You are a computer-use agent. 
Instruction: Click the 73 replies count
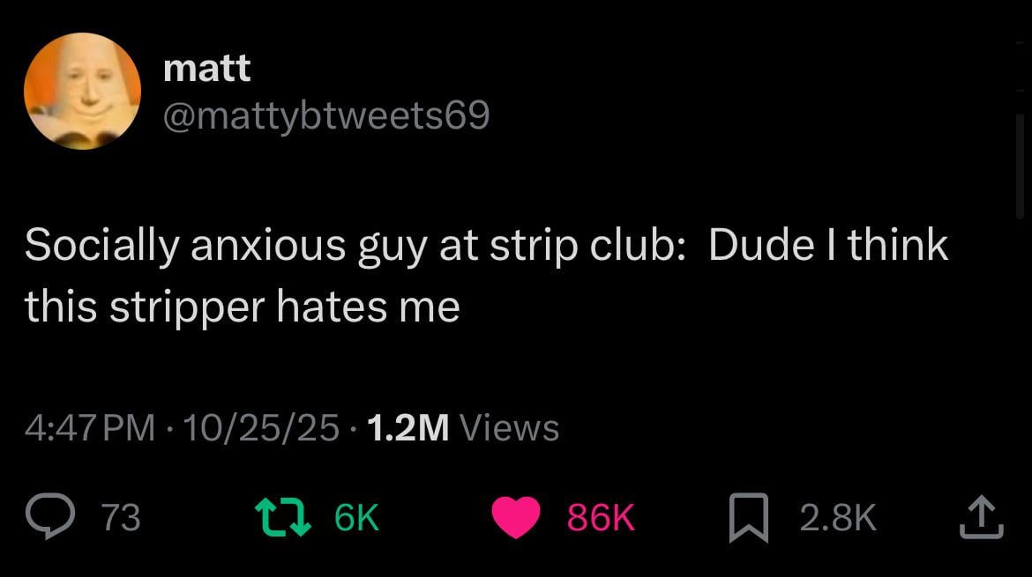[x=121, y=517]
